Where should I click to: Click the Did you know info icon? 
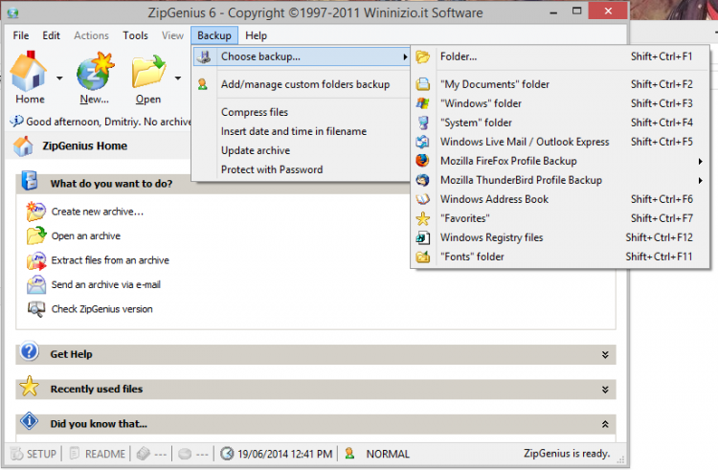(x=30, y=421)
